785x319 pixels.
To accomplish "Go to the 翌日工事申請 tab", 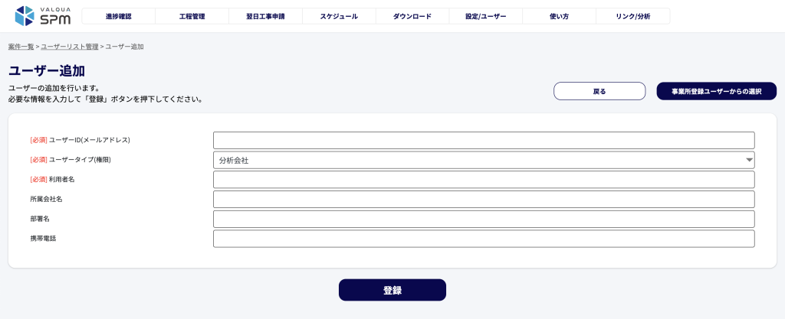I will click(x=266, y=16).
